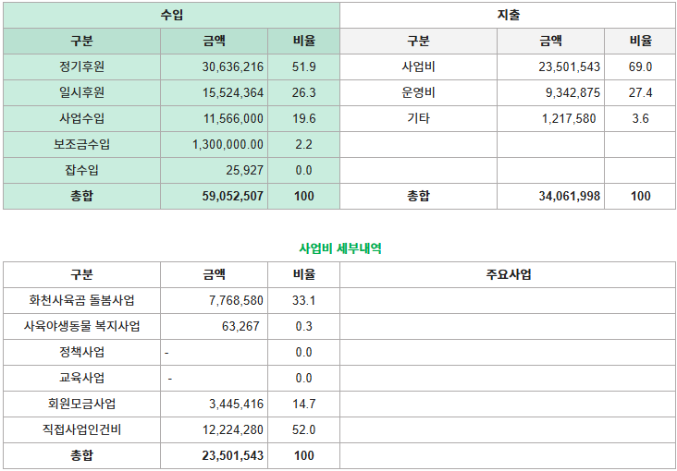Select the 사업수입 row label
This screenshot has height=471, width=677.
pyautogui.click(x=81, y=118)
